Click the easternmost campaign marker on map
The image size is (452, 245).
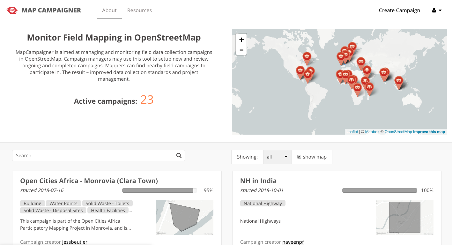point(398,81)
